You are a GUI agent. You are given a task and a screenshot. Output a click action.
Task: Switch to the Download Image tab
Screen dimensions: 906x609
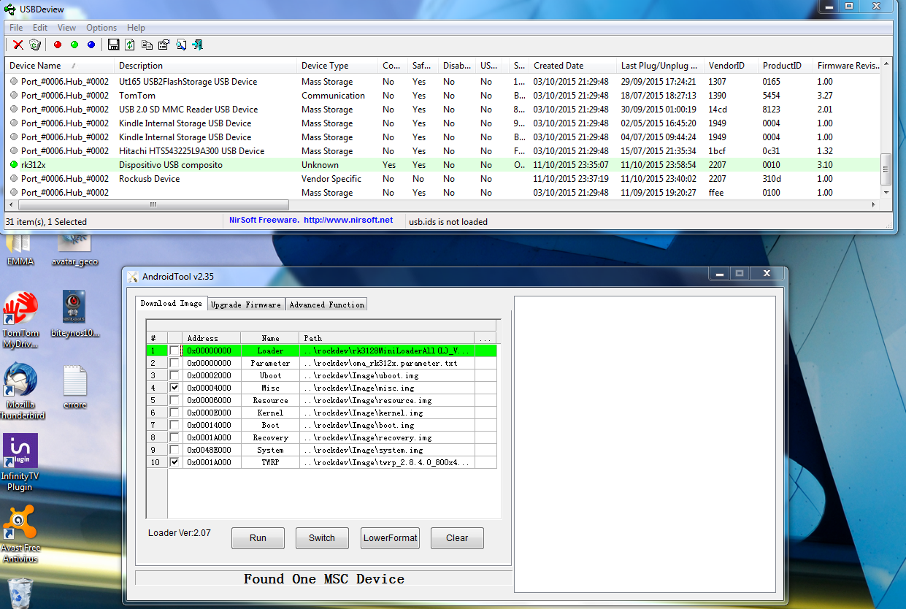172,303
